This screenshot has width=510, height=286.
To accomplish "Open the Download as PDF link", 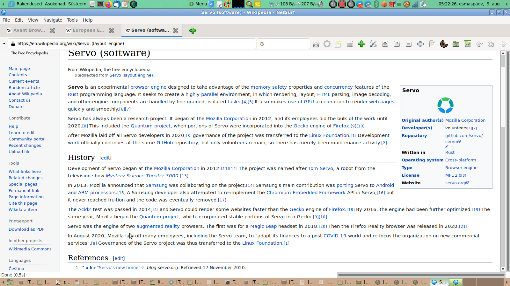I will tap(26, 229).
